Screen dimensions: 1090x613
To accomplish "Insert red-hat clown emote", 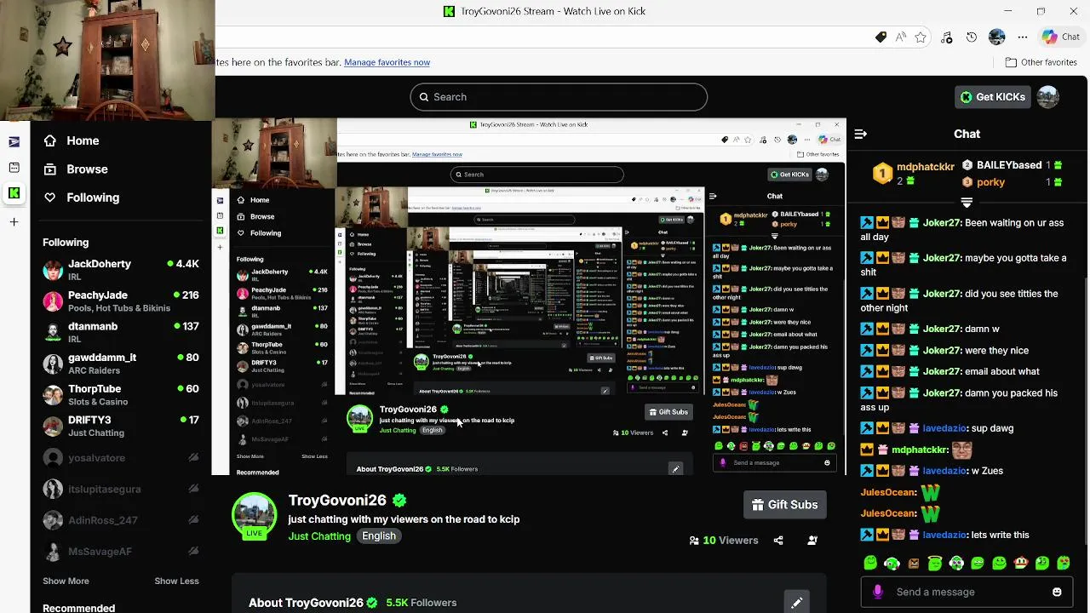I will (x=1021, y=563).
